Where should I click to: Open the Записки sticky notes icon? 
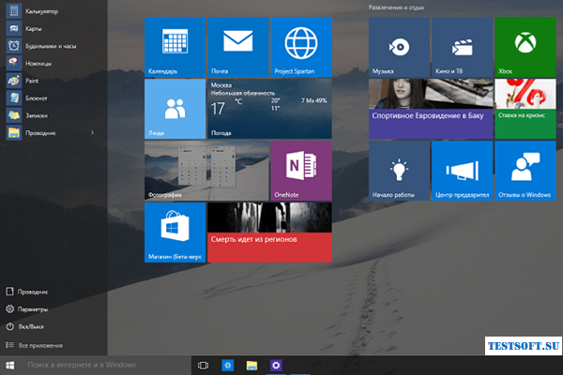[14, 115]
